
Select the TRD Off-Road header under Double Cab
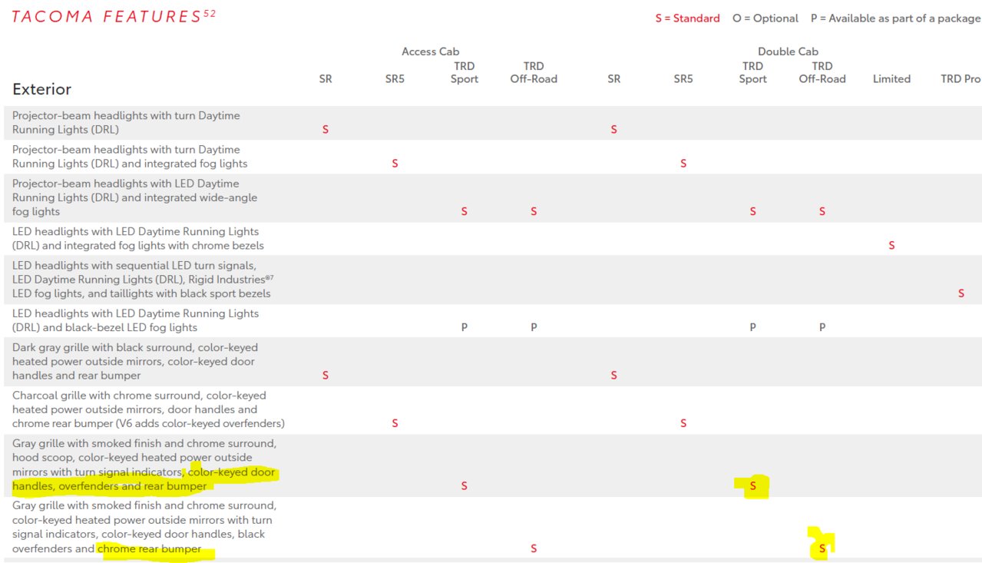(822, 72)
